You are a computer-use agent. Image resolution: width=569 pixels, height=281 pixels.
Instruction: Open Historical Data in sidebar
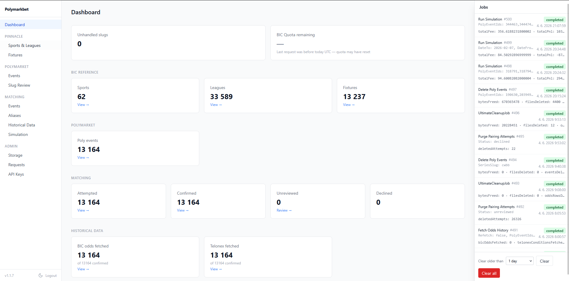(22, 125)
